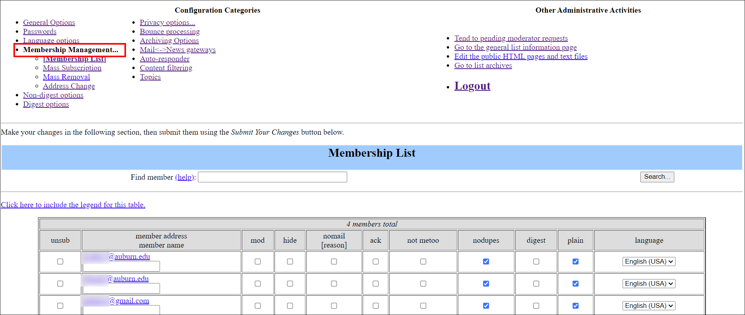Tick unsub checkbox in first auburn.edu row

tap(60, 262)
